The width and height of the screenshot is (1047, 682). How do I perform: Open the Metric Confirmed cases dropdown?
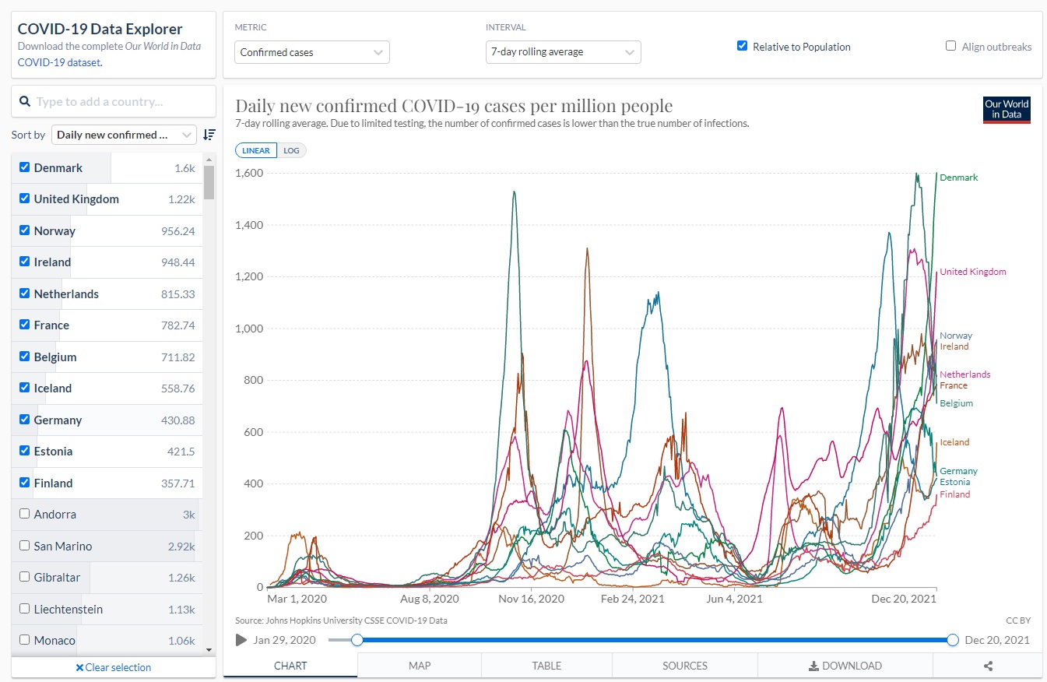(311, 52)
